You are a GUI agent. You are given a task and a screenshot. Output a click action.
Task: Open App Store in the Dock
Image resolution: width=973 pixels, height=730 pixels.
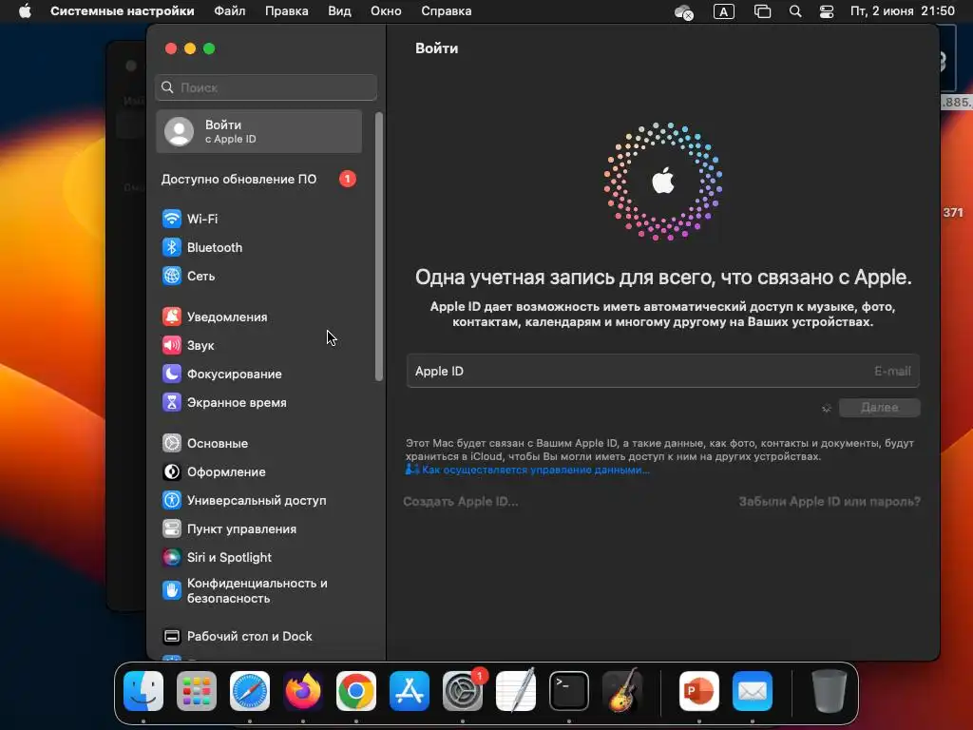410,691
